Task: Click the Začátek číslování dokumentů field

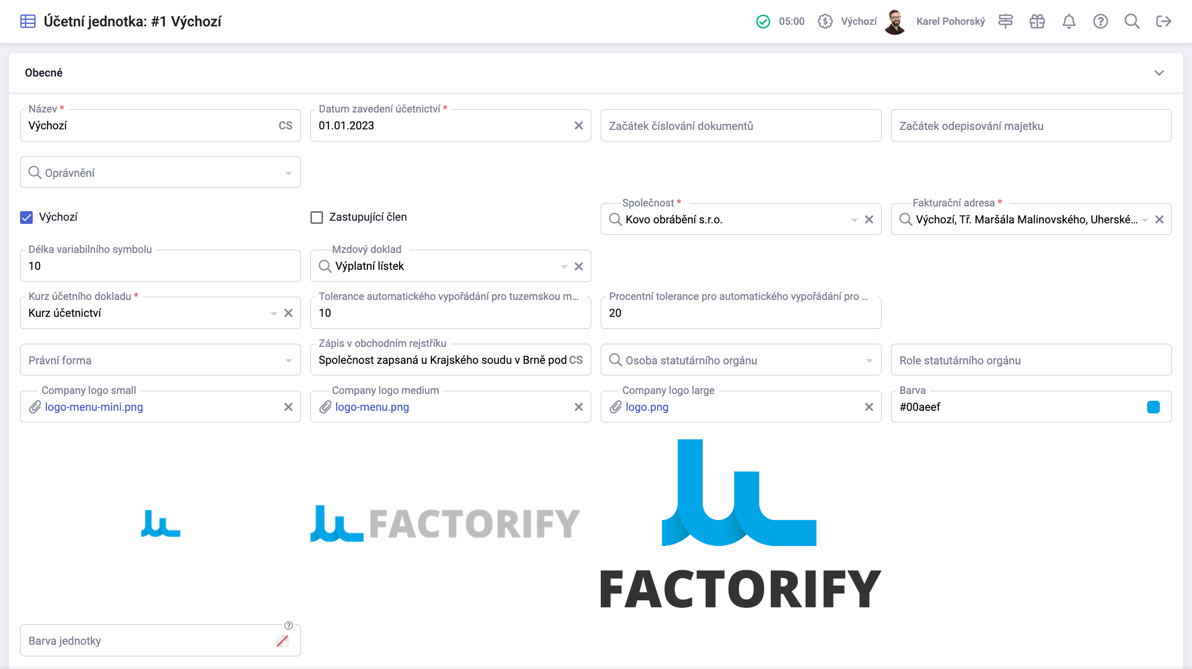Action: tap(741, 126)
